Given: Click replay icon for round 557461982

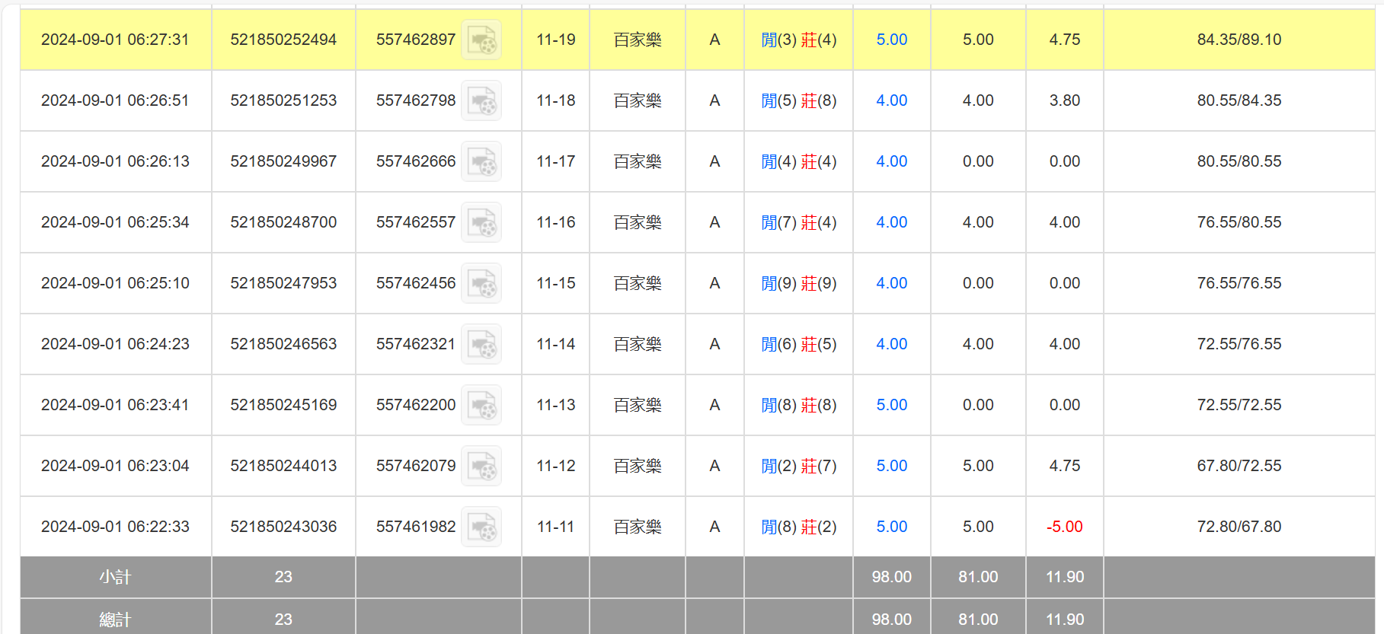Looking at the screenshot, I should (481, 527).
